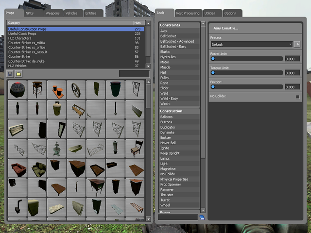Choose the Thruster tool
This screenshot has width=311, height=233.
[179, 195]
